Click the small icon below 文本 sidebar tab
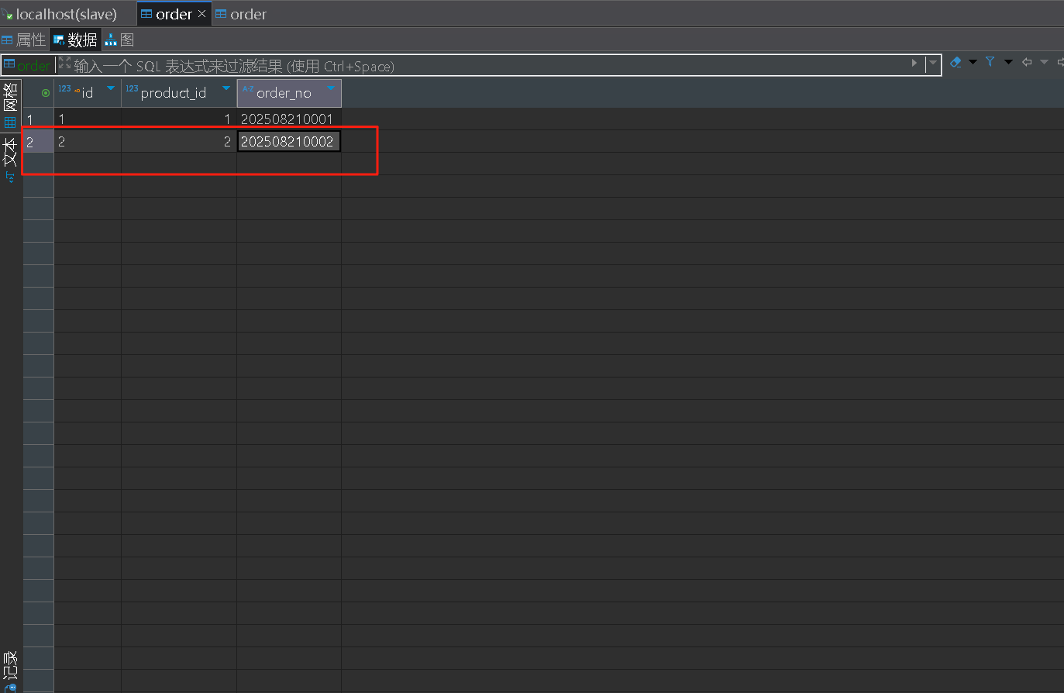This screenshot has height=693, width=1064. click(x=10, y=178)
